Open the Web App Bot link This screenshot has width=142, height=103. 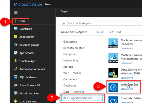point(129,85)
